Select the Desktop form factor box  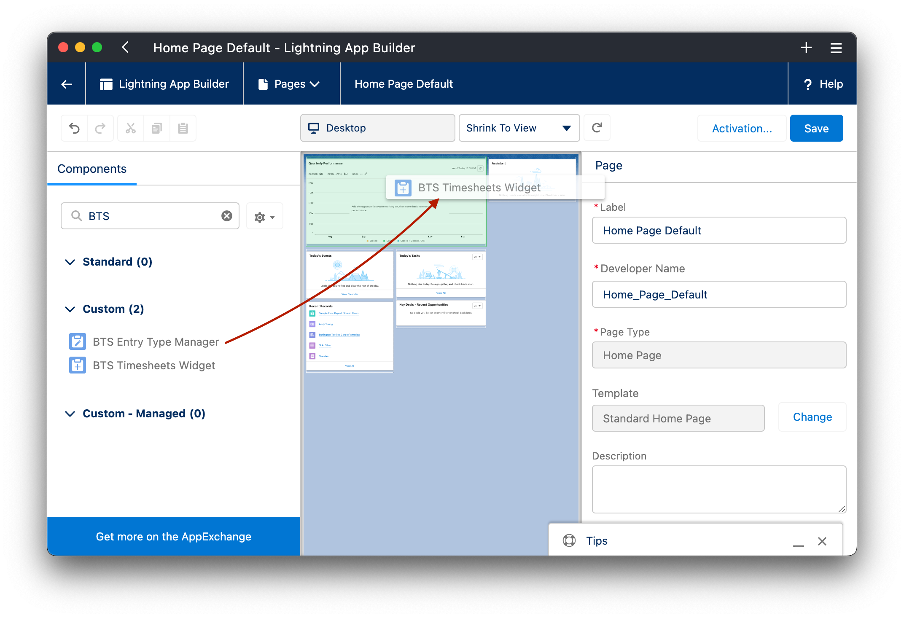[x=377, y=128]
